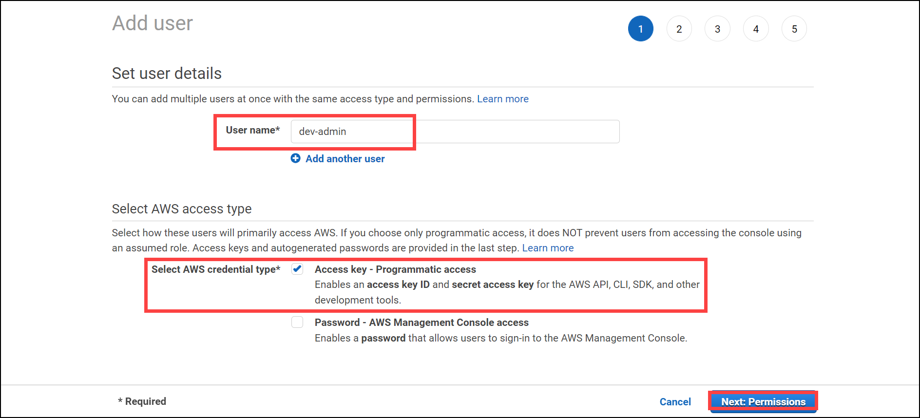The image size is (920, 418).
Task: Click the plus icon beside Add another user
Action: (x=295, y=158)
